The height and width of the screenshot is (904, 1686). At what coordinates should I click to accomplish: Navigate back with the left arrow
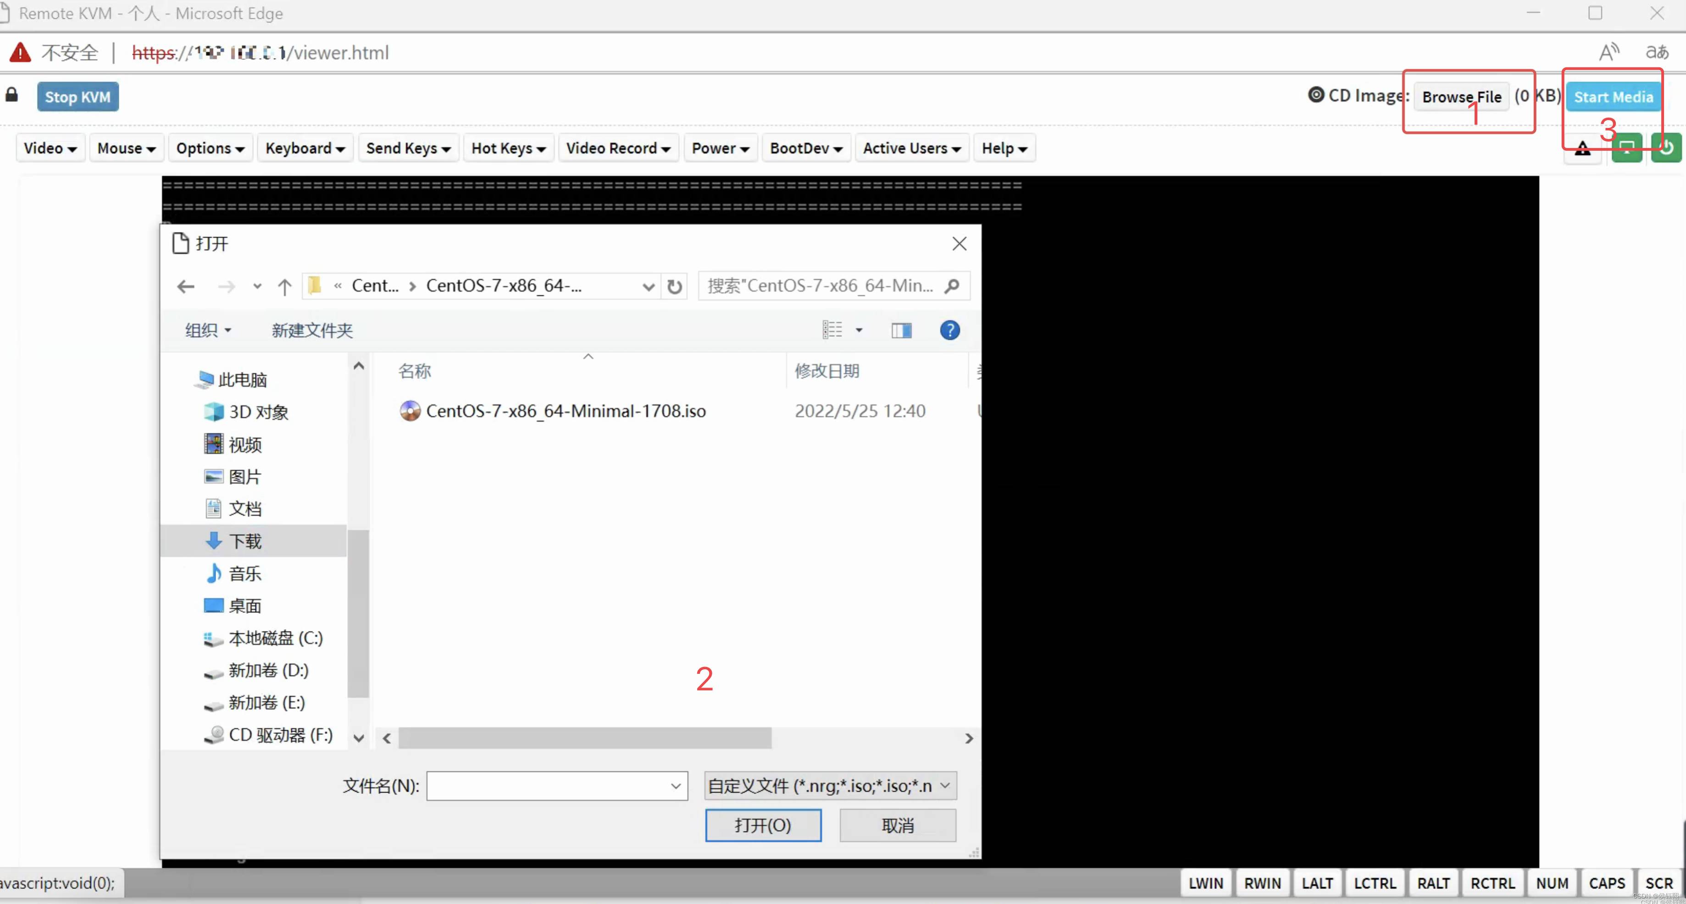pyautogui.click(x=186, y=287)
